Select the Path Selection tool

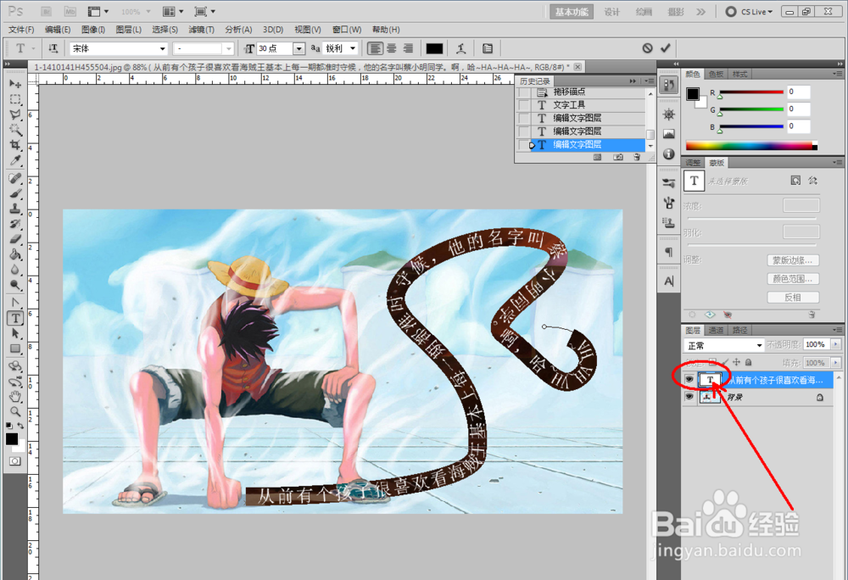click(x=15, y=333)
